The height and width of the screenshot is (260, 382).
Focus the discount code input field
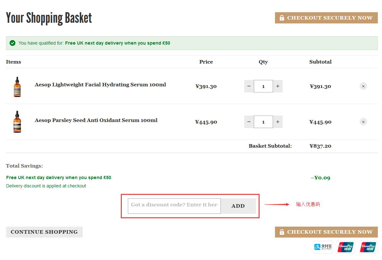pos(174,206)
